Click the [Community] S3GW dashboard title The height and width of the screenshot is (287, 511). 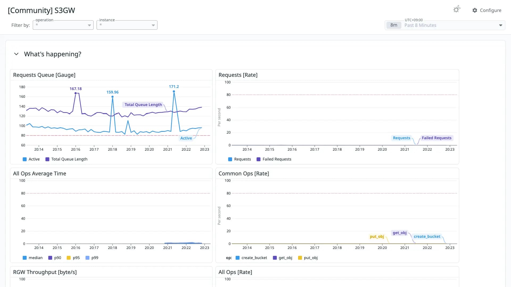click(x=42, y=10)
